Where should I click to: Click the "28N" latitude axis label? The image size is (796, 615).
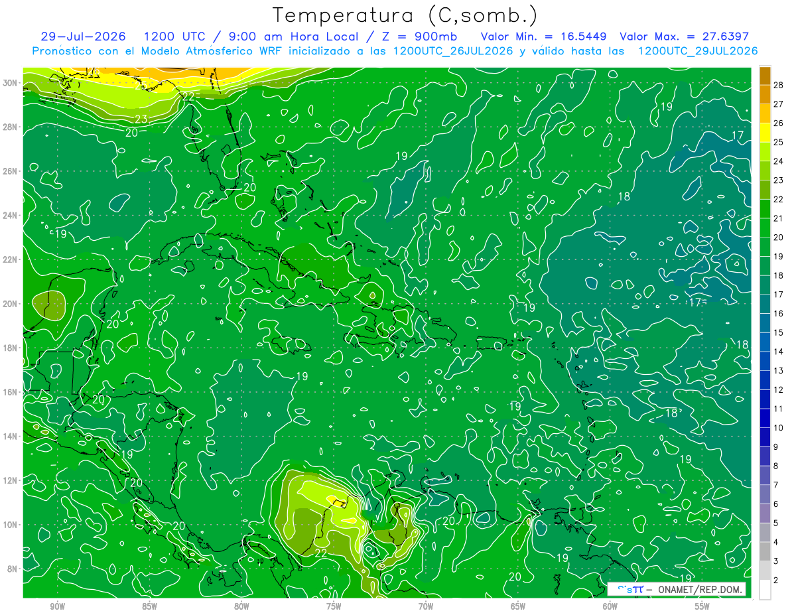[11, 127]
